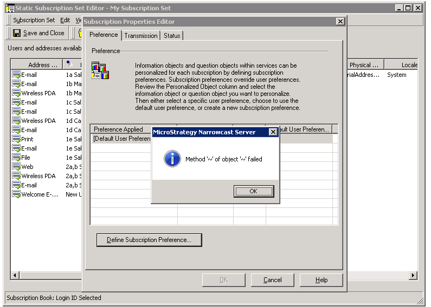Select the Print address row icon
The image size is (431, 307).
coord(16,139)
